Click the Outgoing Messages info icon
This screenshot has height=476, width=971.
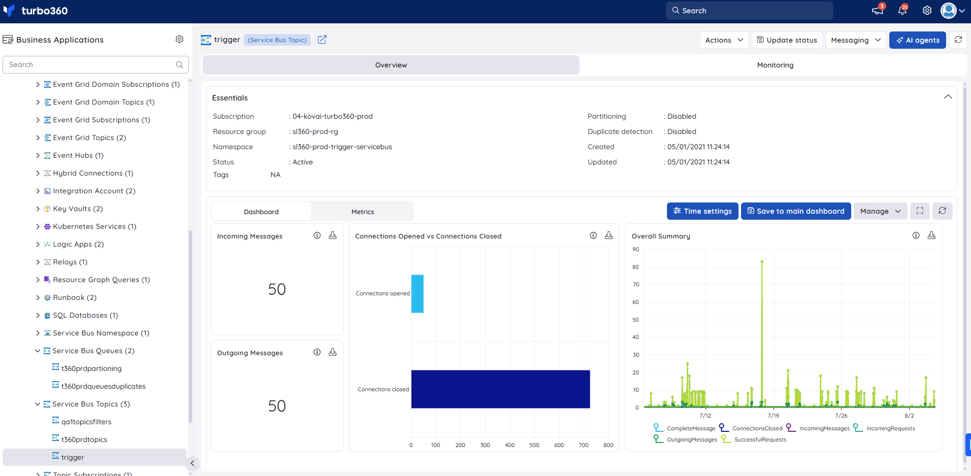pyautogui.click(x=317, y=352)
